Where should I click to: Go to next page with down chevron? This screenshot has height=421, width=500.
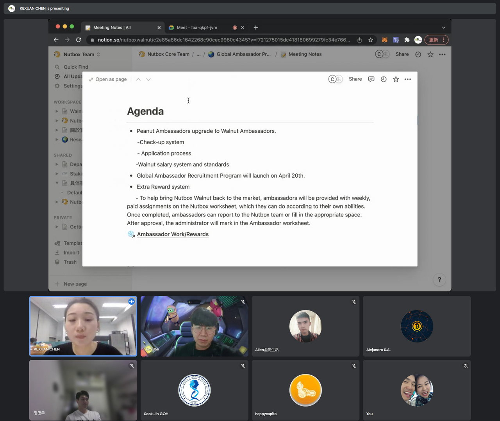(x=148, y=79)
